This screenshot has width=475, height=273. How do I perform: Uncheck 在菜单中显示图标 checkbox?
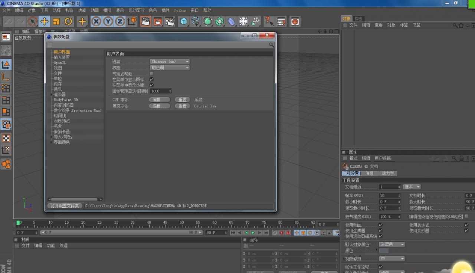(x=152, y=79)
